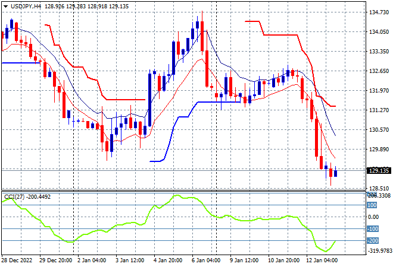Select the CCI 0.00 level label
The image size is (393, 267).
(x=373, y=217)
